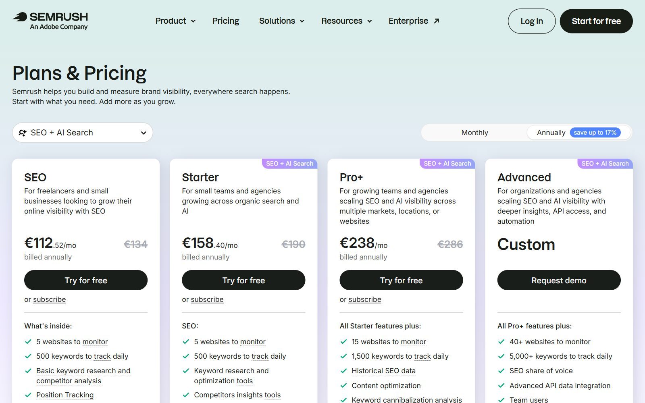The height and width of the screenshot is (403, 645).
Task: Click the sparkle icon in SEO + AI Search selector
Action: click(23, 133)
